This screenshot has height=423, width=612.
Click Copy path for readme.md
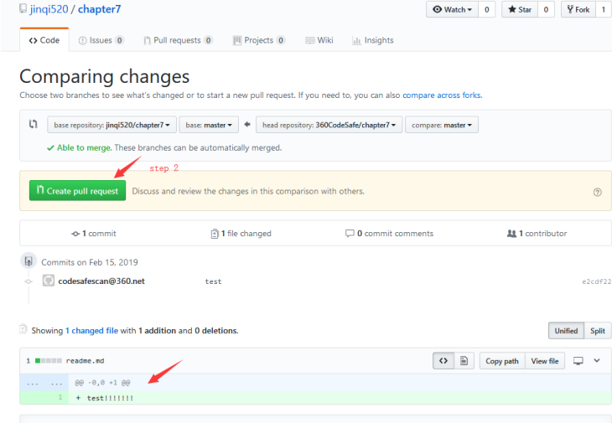[502, 361]
